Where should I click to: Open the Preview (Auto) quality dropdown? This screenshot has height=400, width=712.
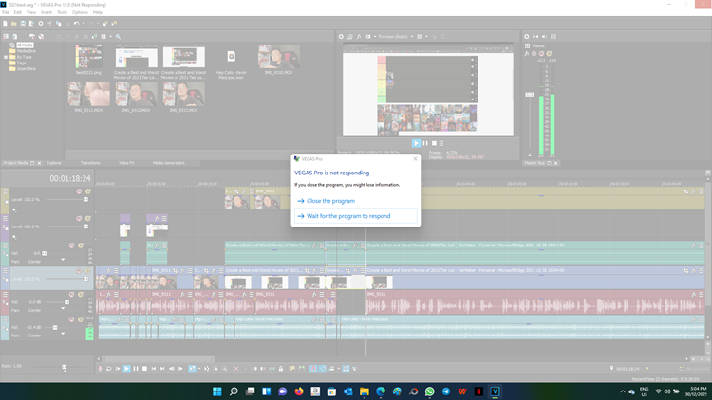[x=396, y=37]
